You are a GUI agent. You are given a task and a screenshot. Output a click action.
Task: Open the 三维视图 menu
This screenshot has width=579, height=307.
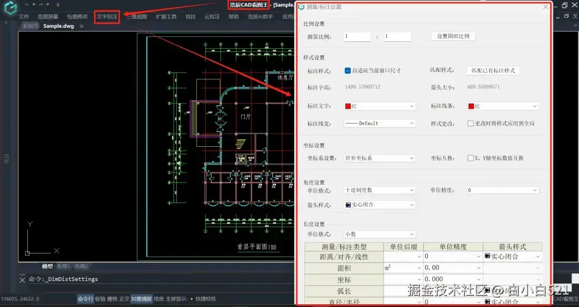coord(137,17)
